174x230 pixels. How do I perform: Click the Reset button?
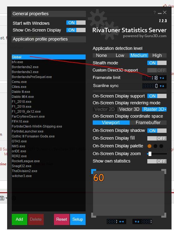click(62, 219)
